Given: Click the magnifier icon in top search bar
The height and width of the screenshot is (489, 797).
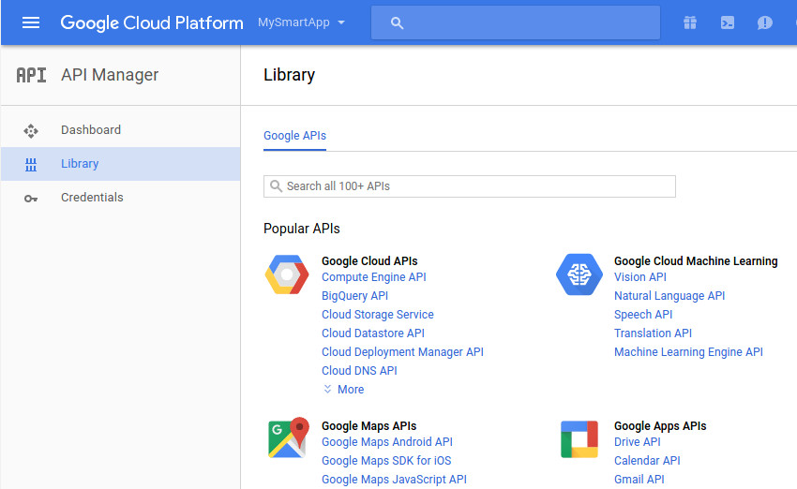Looking at the screenshot, I should coord(397,22).
